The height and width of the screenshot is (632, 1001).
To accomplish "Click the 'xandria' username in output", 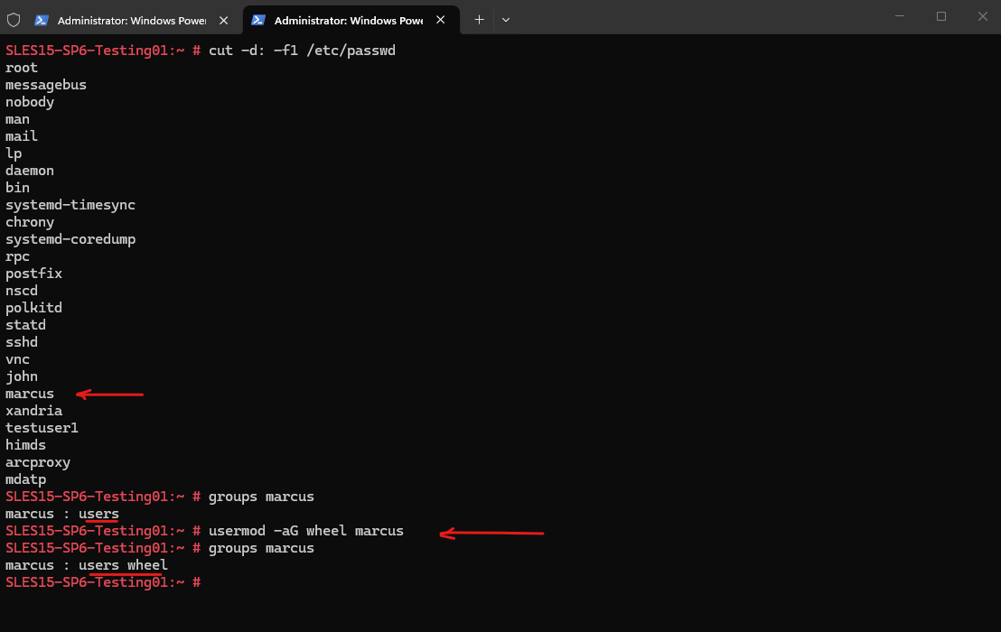I will point(33,411).
